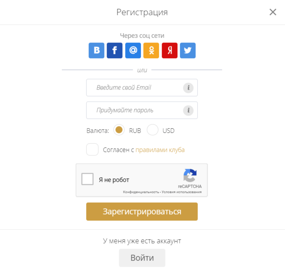Open the 'Конфиденциальность' captcha link
Image resolution: width=285 pixels, height=272 pixels.
(141, 192)
